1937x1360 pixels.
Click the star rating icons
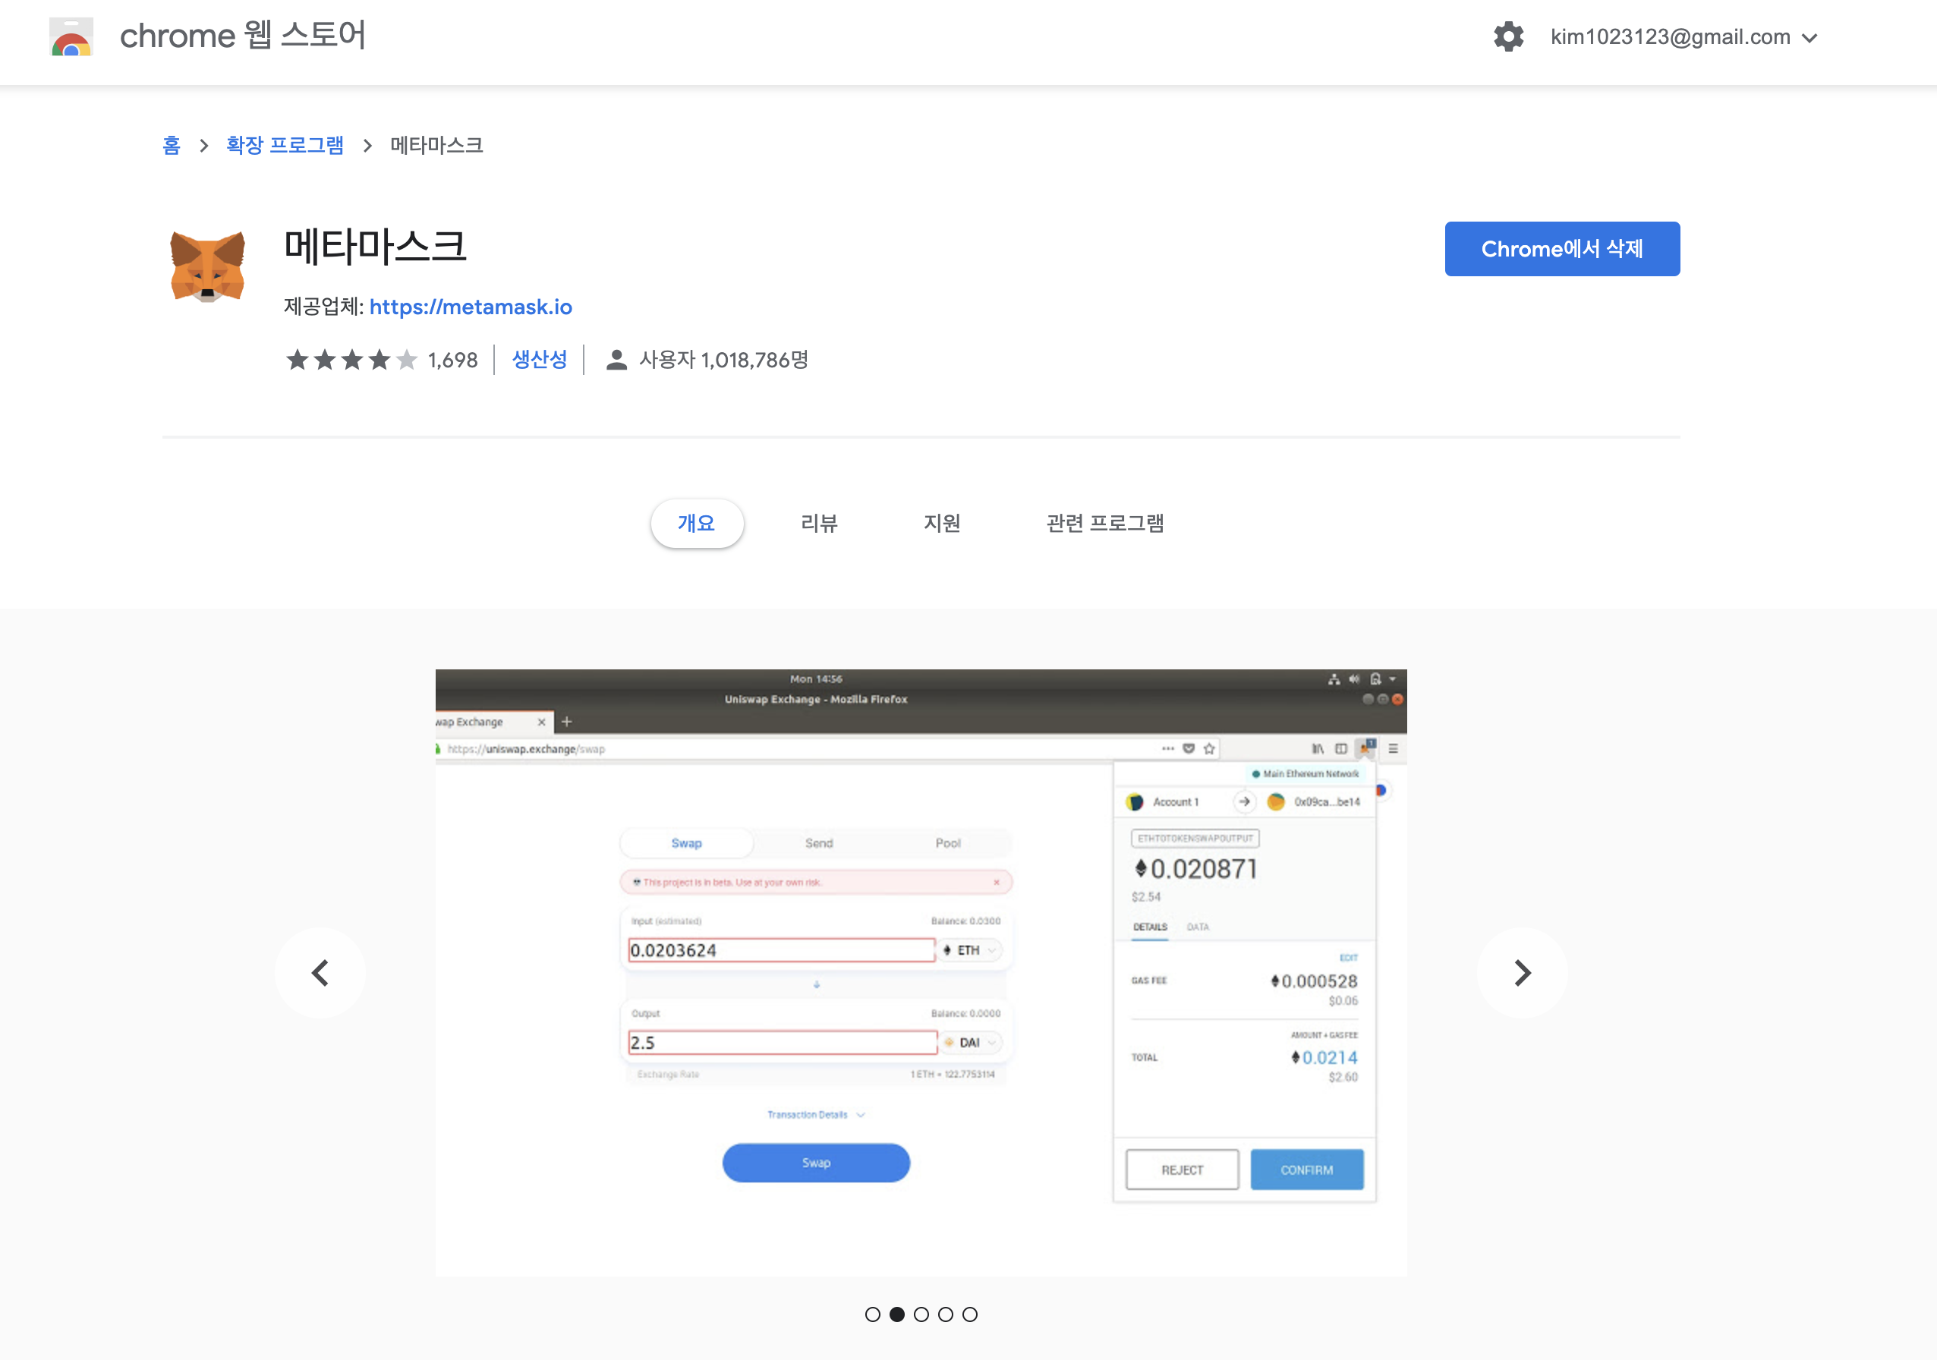point(351,360)
